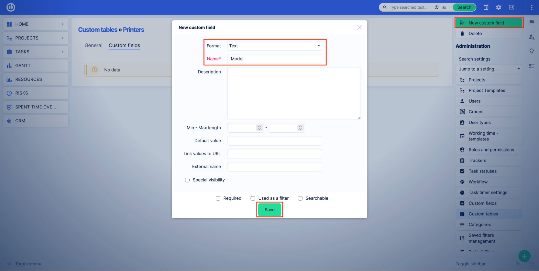Expand the Jump to a setting dropdown

(x=489, y=69)
